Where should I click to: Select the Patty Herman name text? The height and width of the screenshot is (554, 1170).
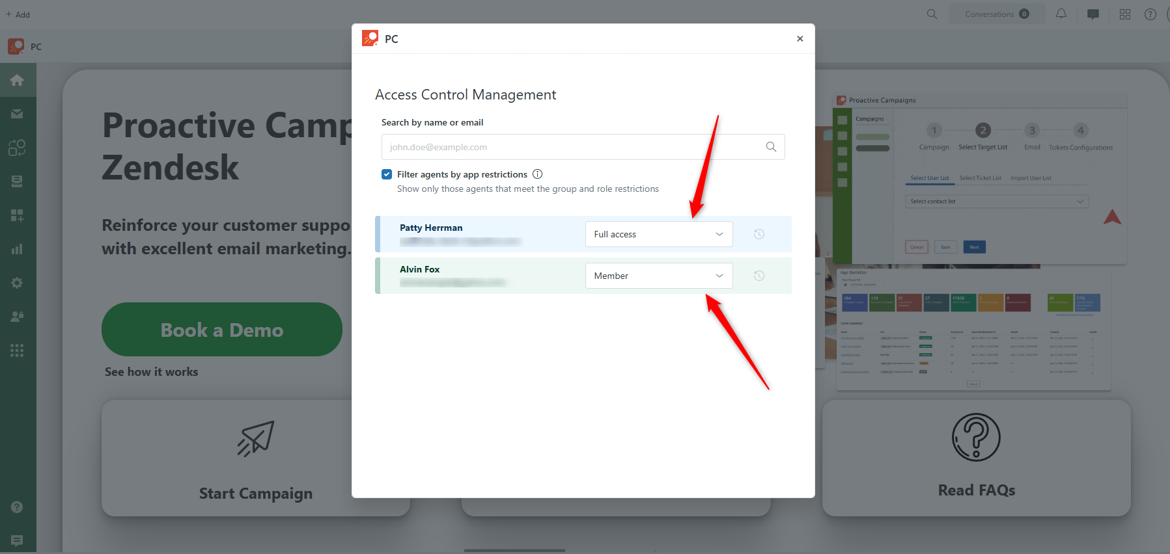point(431,228)
